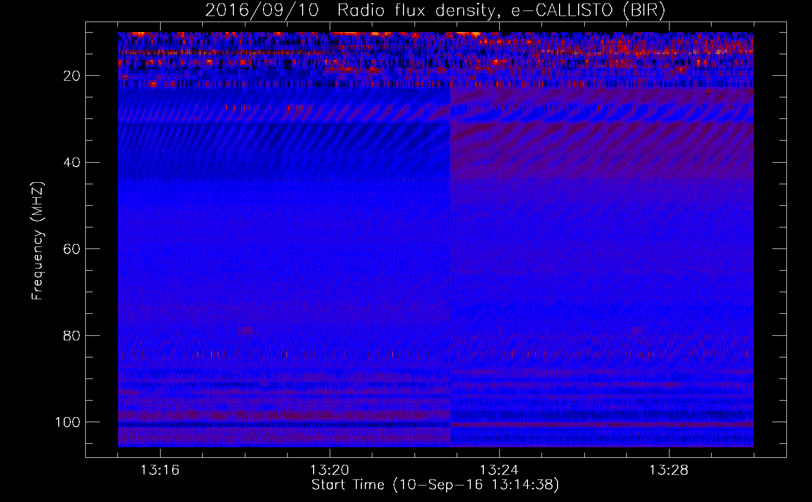Viewport: 812px width, 502px height.
Task: Click the 40 frequency tick label
Action: [x=72, y=163]
